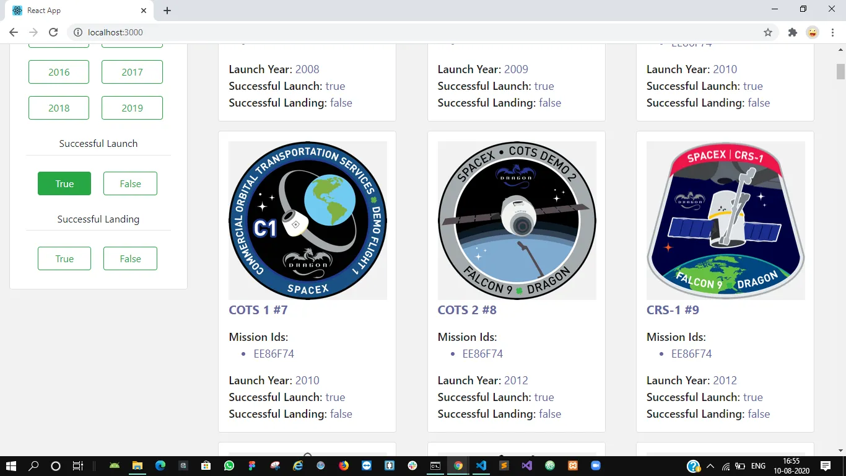846x476 pixels.
Task: Enable the Successful Landing True filter
Action: click(64, 258)
